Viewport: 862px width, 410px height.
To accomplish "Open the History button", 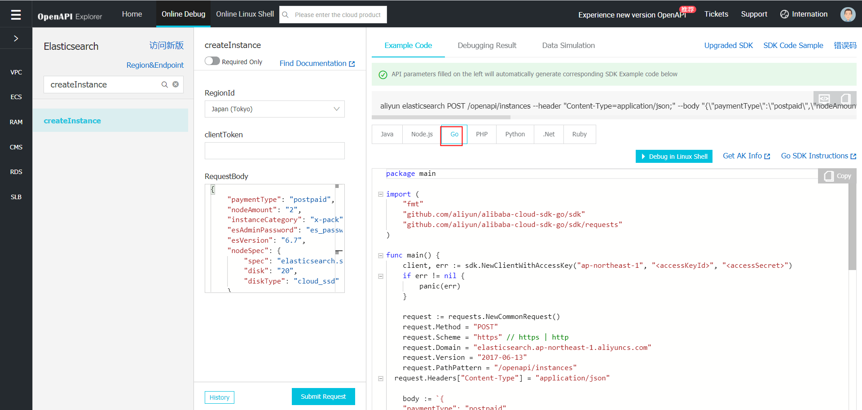I will coord(220,397).
